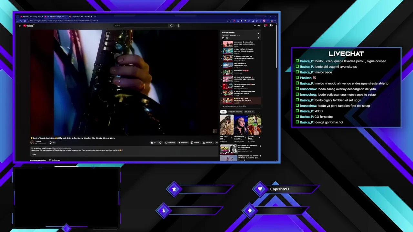Play Lo Mejor Del Rock En Español
The height and width of the screenshot is (232, 413).
coord(241,51)
